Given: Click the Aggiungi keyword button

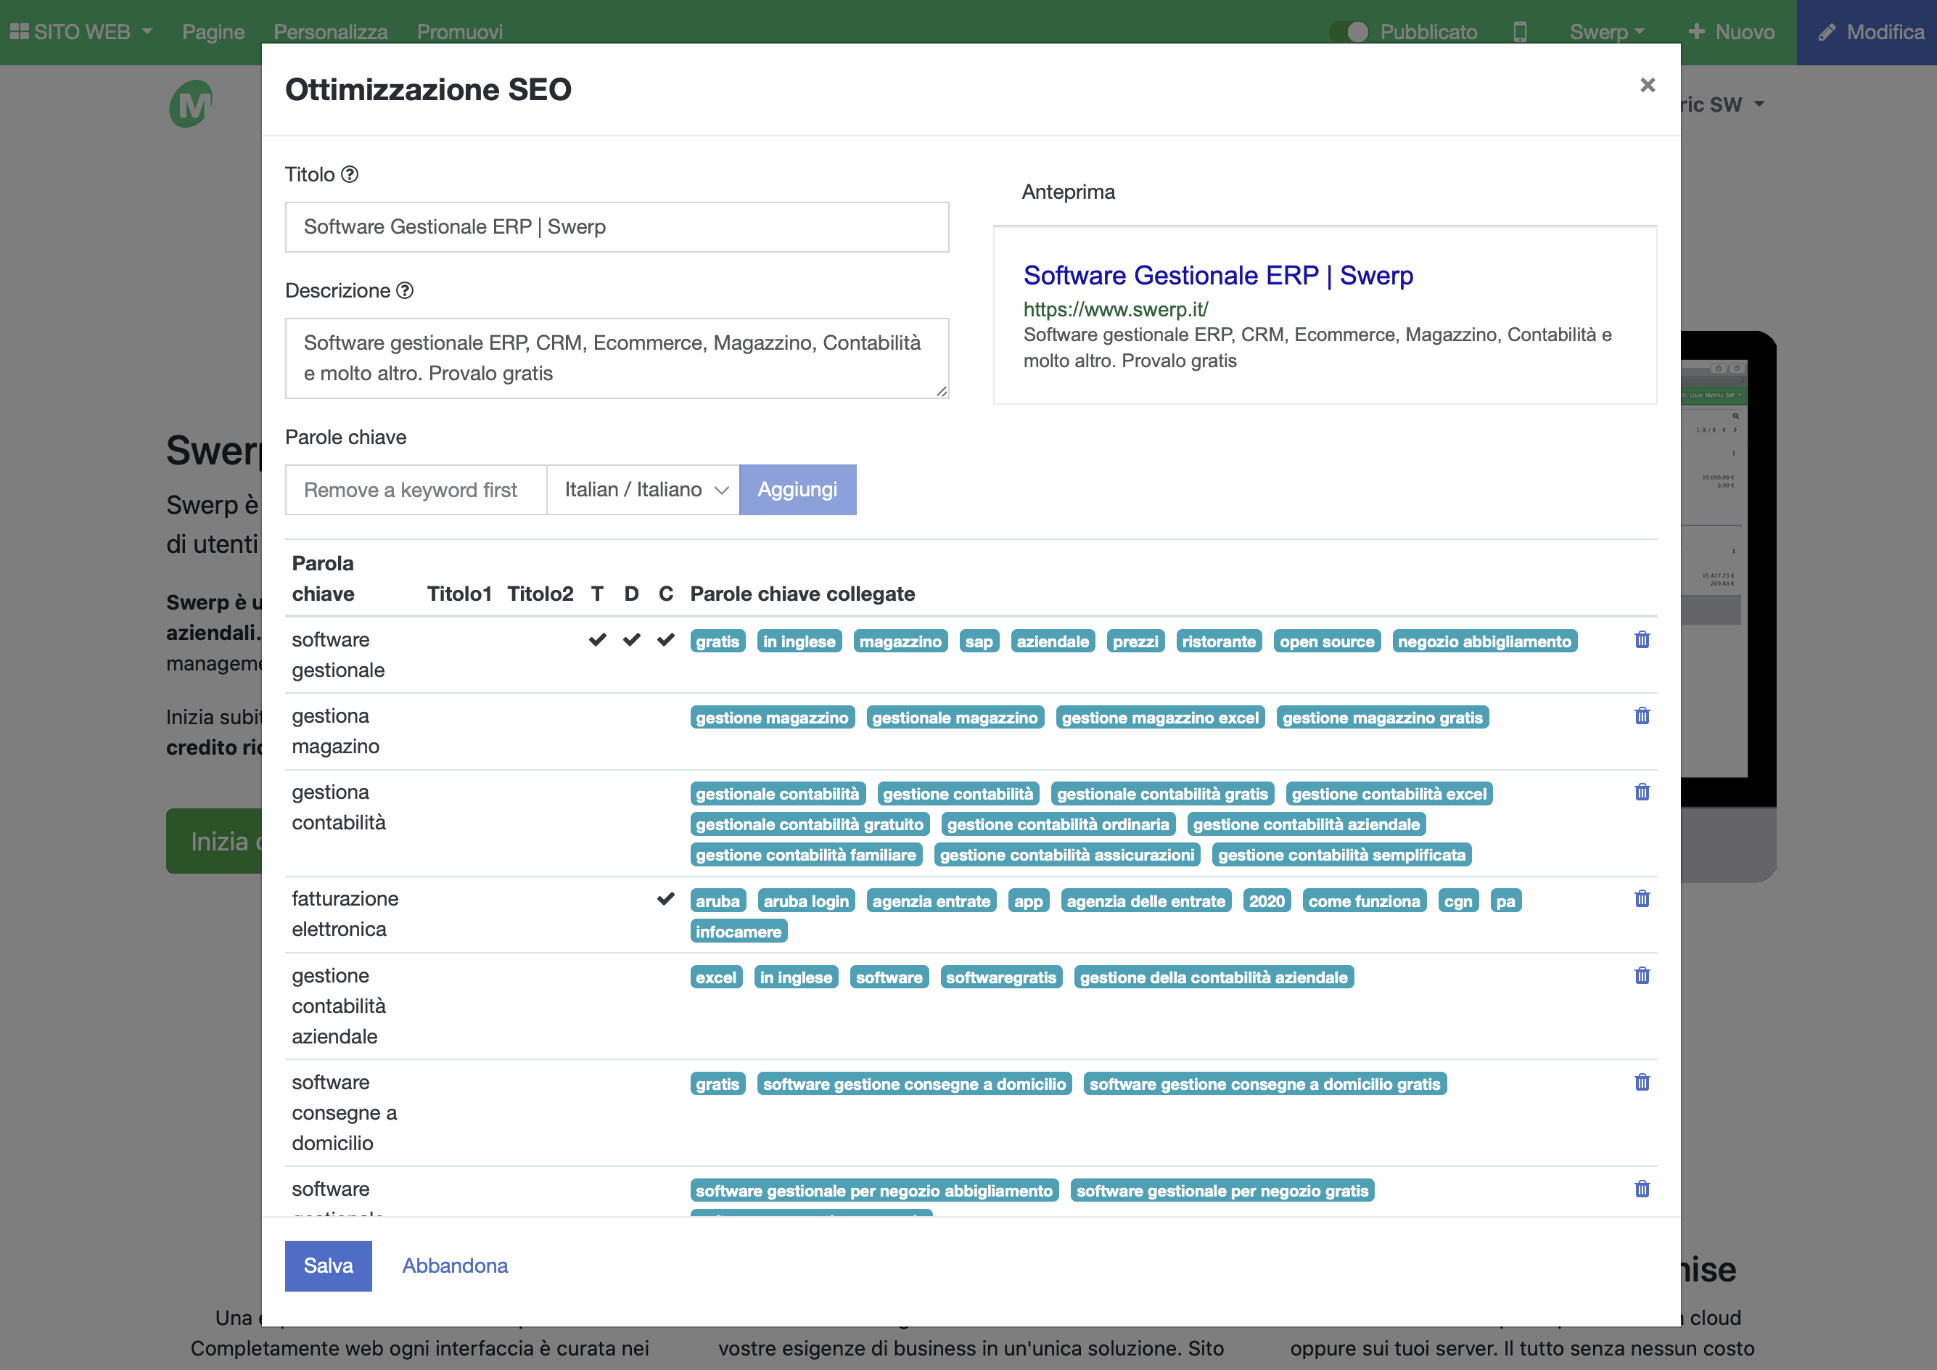Looking at the screenshot, I should pos(797,489).
